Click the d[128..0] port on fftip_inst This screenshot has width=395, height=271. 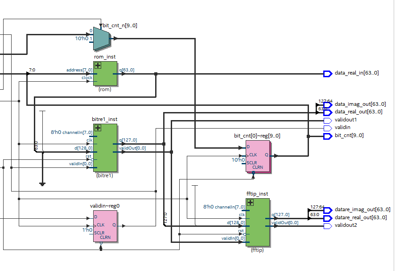236,222
